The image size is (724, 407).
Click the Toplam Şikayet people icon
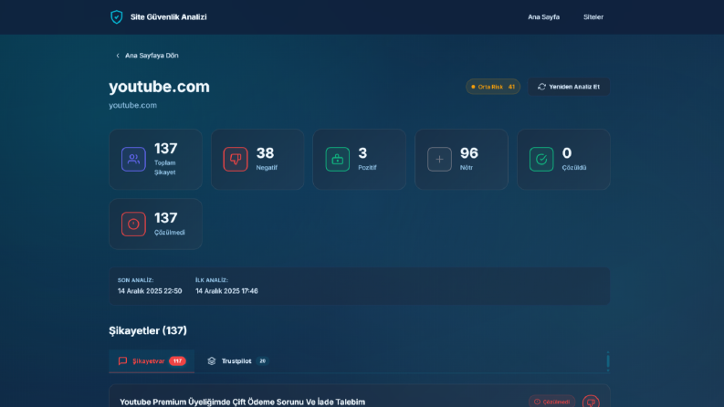pos(133,159)
